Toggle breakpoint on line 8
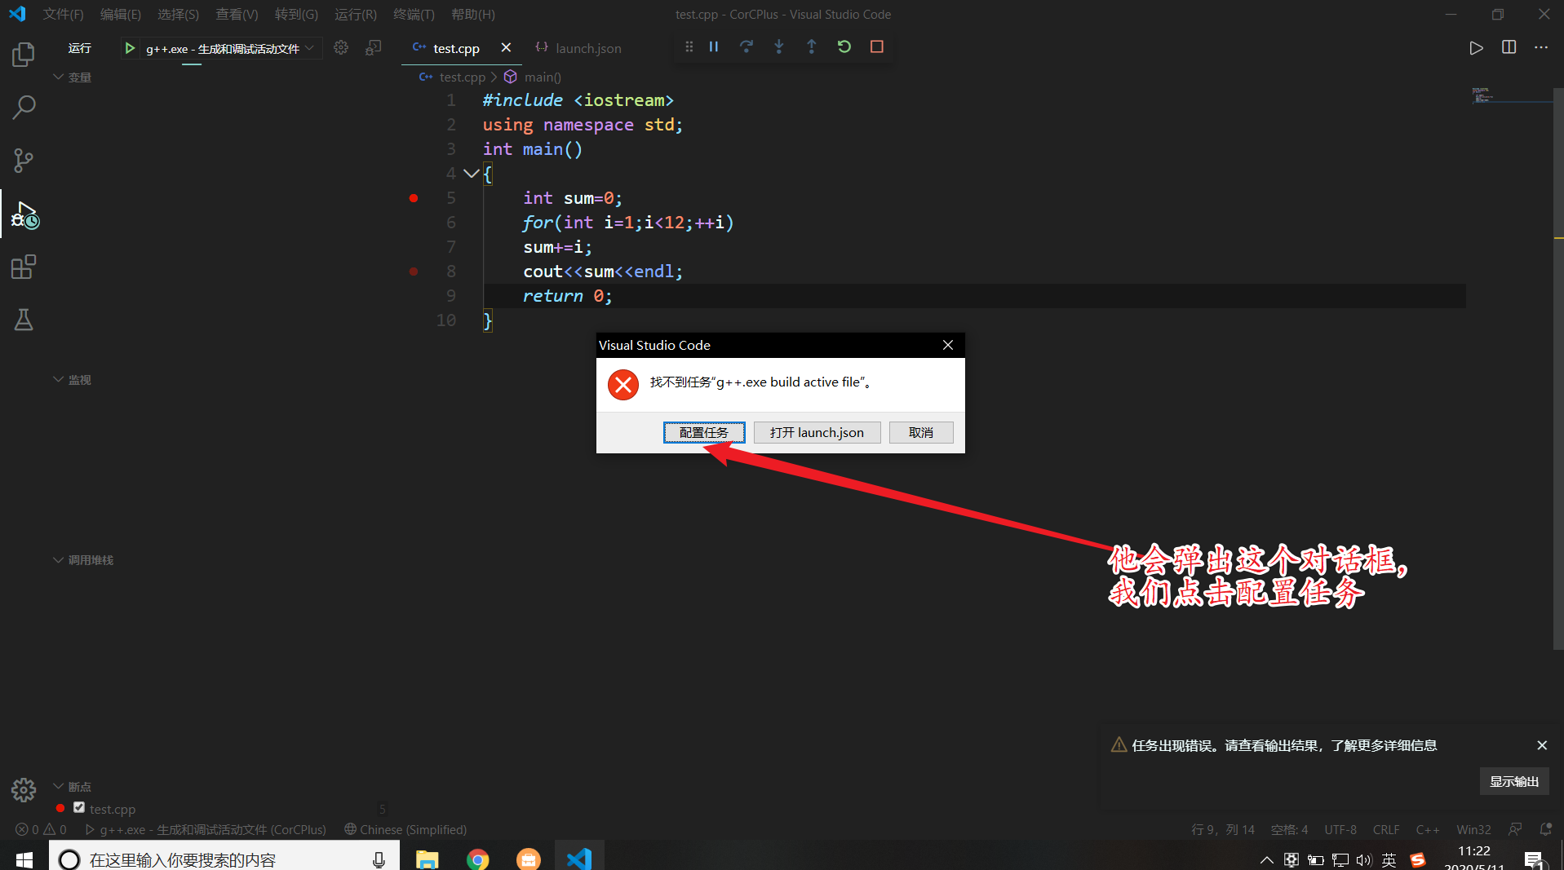 414,272
